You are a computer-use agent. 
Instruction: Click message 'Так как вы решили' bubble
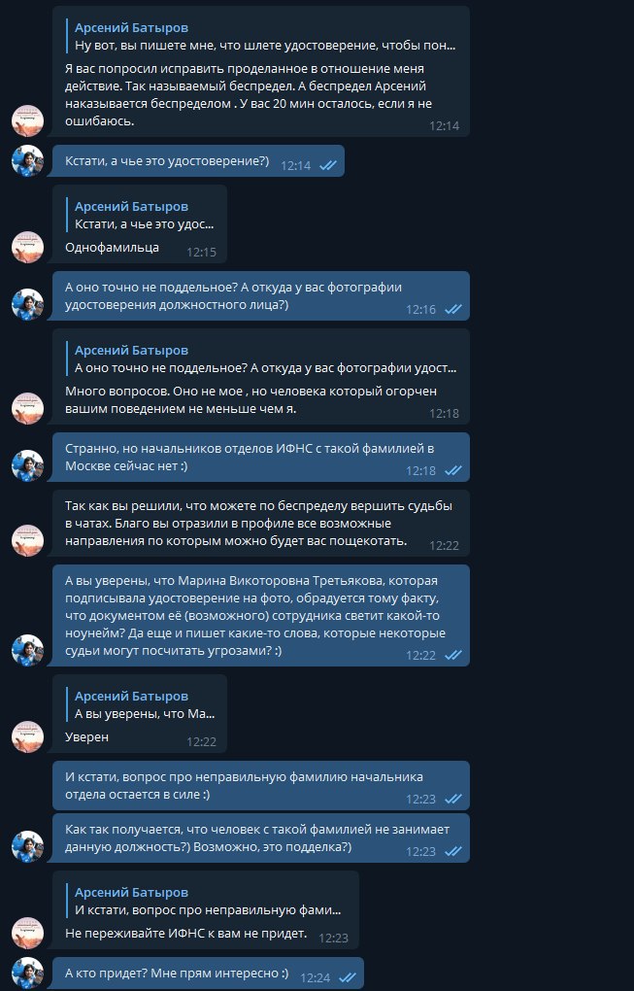pyautogui.click(x=261, y=524)
